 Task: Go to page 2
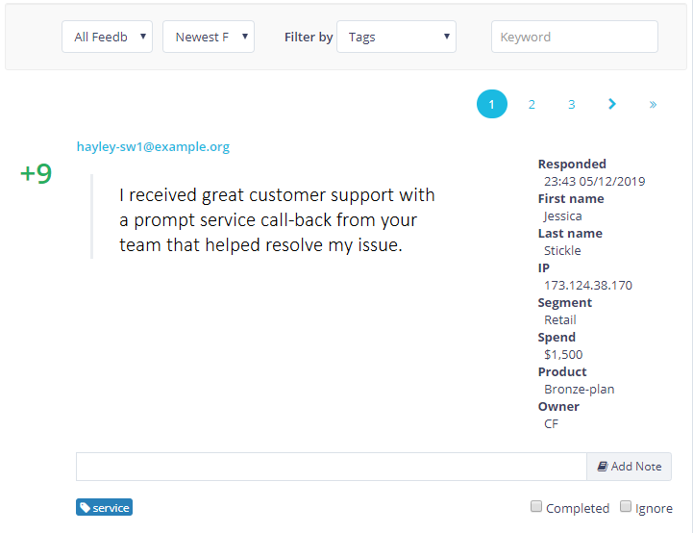[x=532, y=105]
